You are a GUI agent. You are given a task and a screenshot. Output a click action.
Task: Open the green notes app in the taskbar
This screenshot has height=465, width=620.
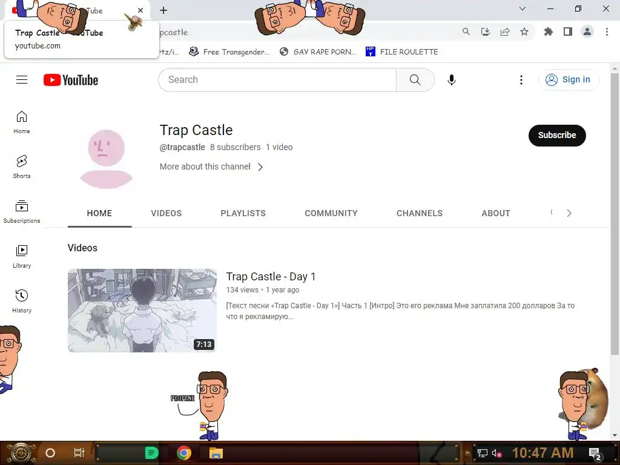click(151, 453)
